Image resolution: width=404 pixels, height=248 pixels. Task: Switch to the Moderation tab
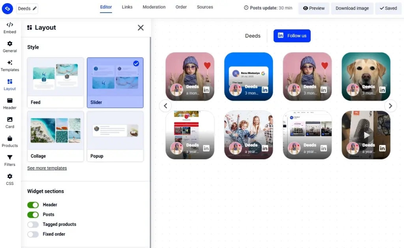[154, 7]
